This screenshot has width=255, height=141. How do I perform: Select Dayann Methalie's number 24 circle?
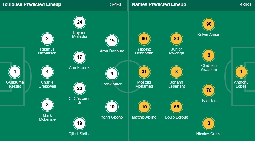pyautogui.click(x=80, y=22)
